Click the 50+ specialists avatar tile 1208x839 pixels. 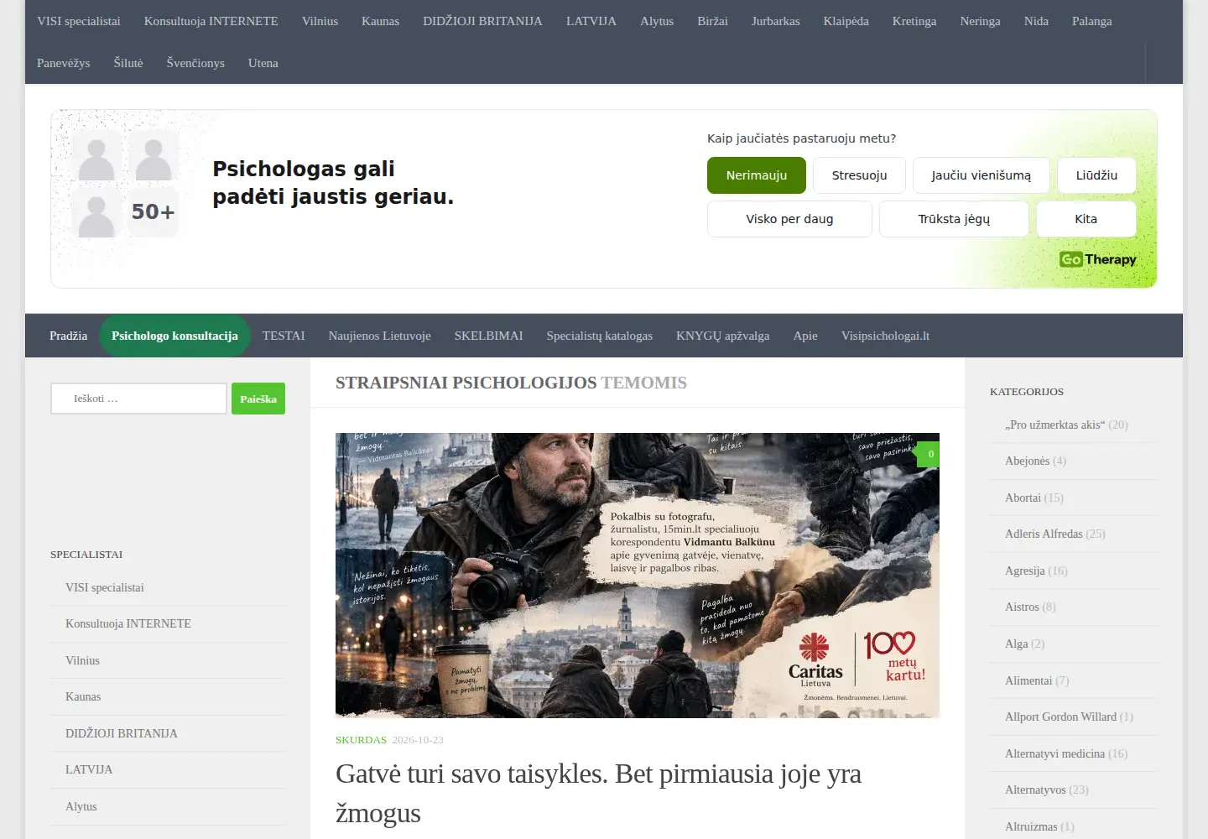pyautogui.click(x=154, y=212)
